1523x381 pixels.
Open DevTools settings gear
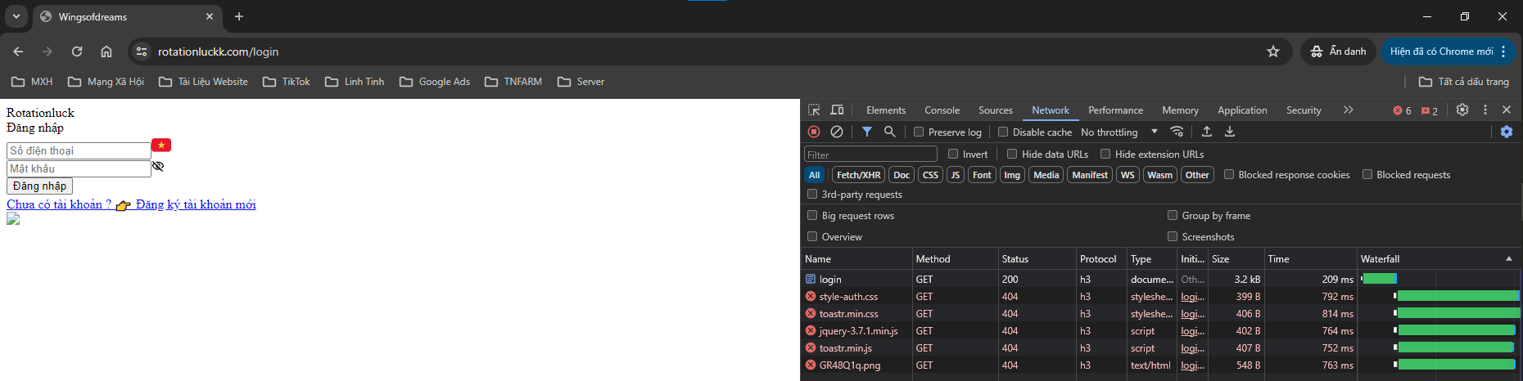pyautogui.click(x=1462, y=110)
